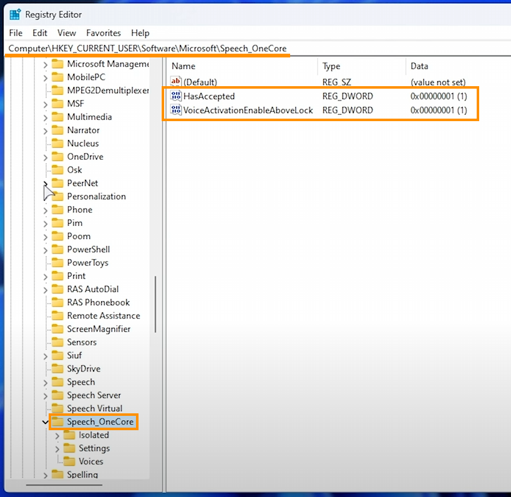Click the Siuf folder icon

[57, 355]
